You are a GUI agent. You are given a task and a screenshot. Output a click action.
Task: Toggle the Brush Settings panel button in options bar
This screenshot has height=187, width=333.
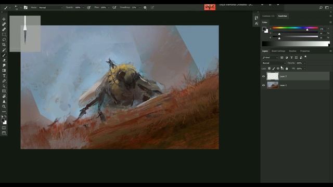click(x=25, y=7)
